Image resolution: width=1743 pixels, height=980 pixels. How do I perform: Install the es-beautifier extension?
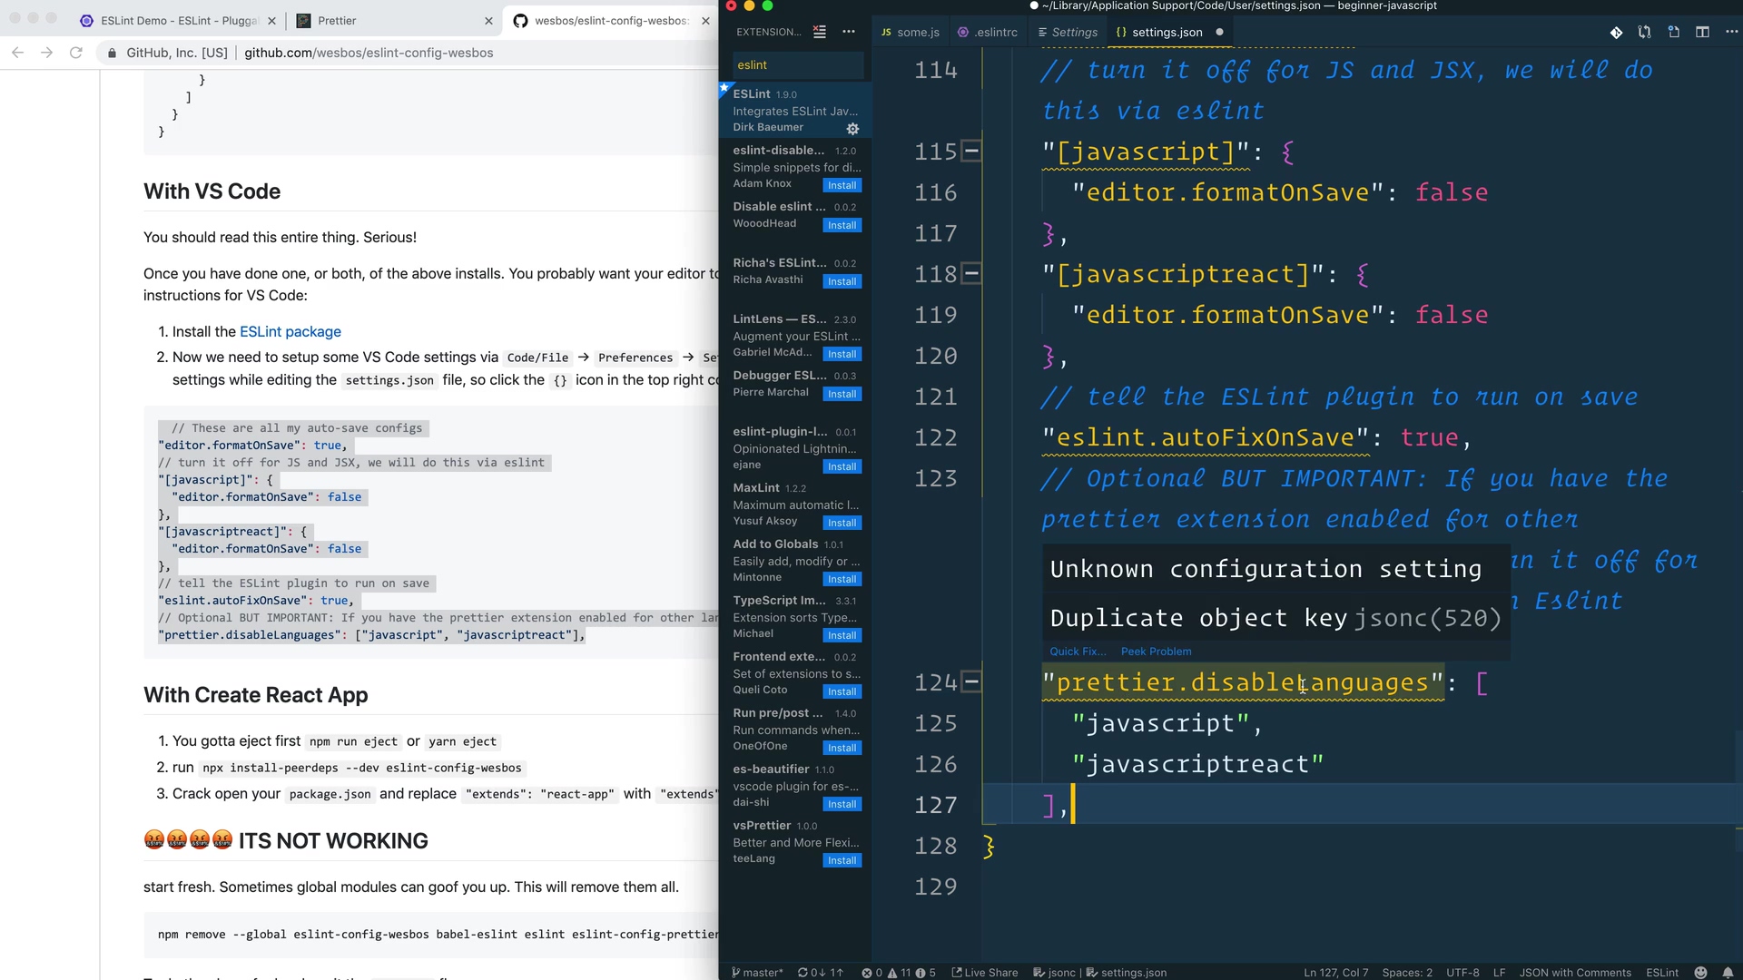[842, 804]
